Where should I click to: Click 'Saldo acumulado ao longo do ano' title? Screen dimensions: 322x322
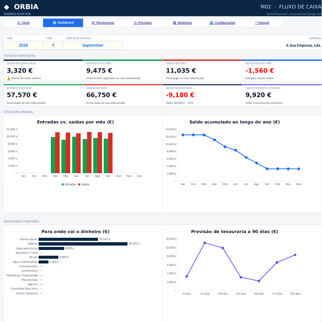[x=235, y=122]
